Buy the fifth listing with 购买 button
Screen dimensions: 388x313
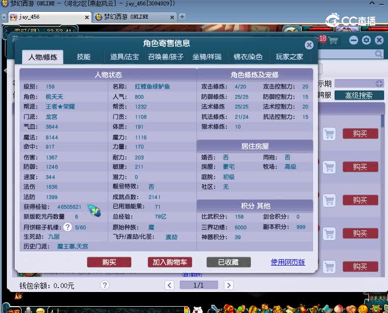click(x=360, y=267)
